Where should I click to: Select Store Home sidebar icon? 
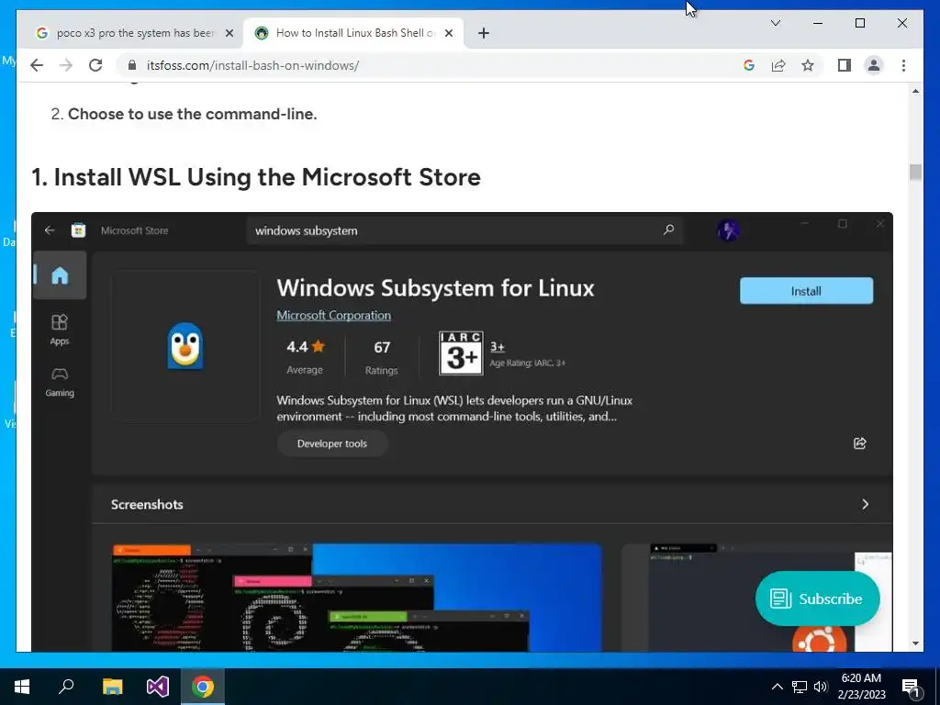point(60,275)
